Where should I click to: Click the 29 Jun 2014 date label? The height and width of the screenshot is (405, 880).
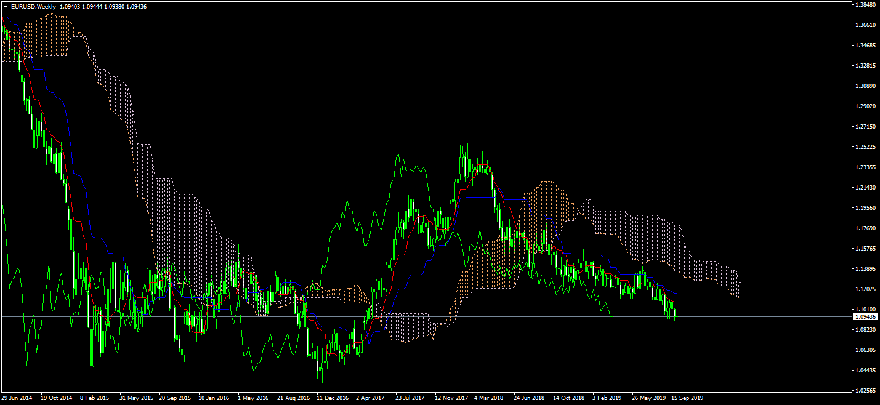(x=17, y=398)
